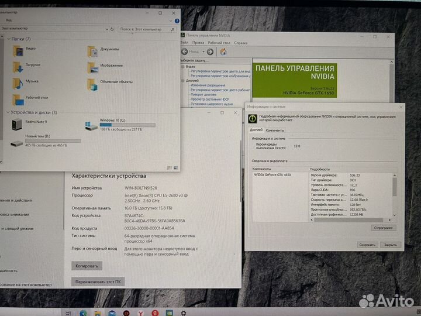Click the NVIDIA home icon in toolbar
The width and height of the screenshot is (421, 316).
[x=223, y=51]
